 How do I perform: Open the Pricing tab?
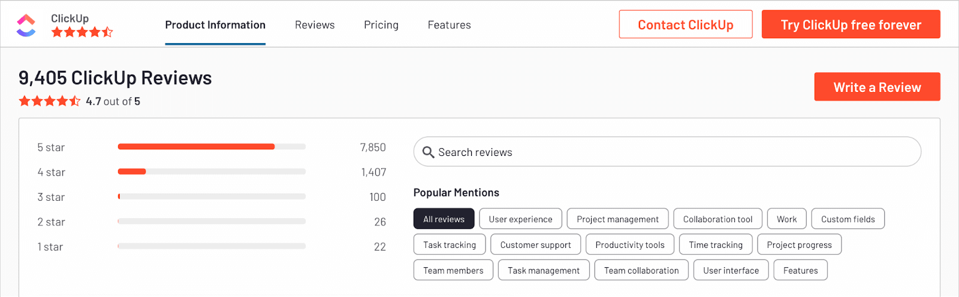381,25
